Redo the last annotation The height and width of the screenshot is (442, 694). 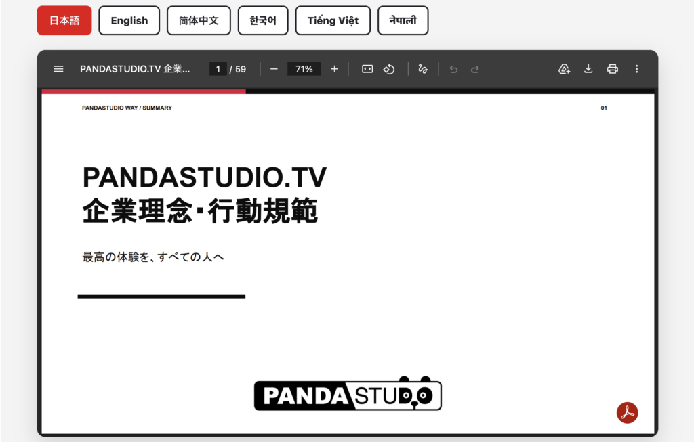475,70
